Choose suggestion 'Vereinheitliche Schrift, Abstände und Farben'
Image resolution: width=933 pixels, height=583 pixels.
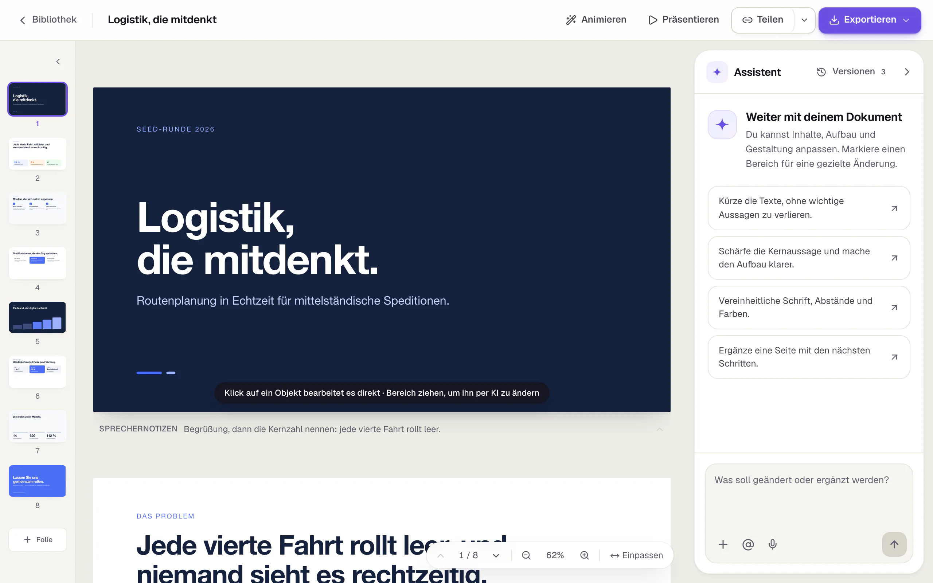(809, 307)
